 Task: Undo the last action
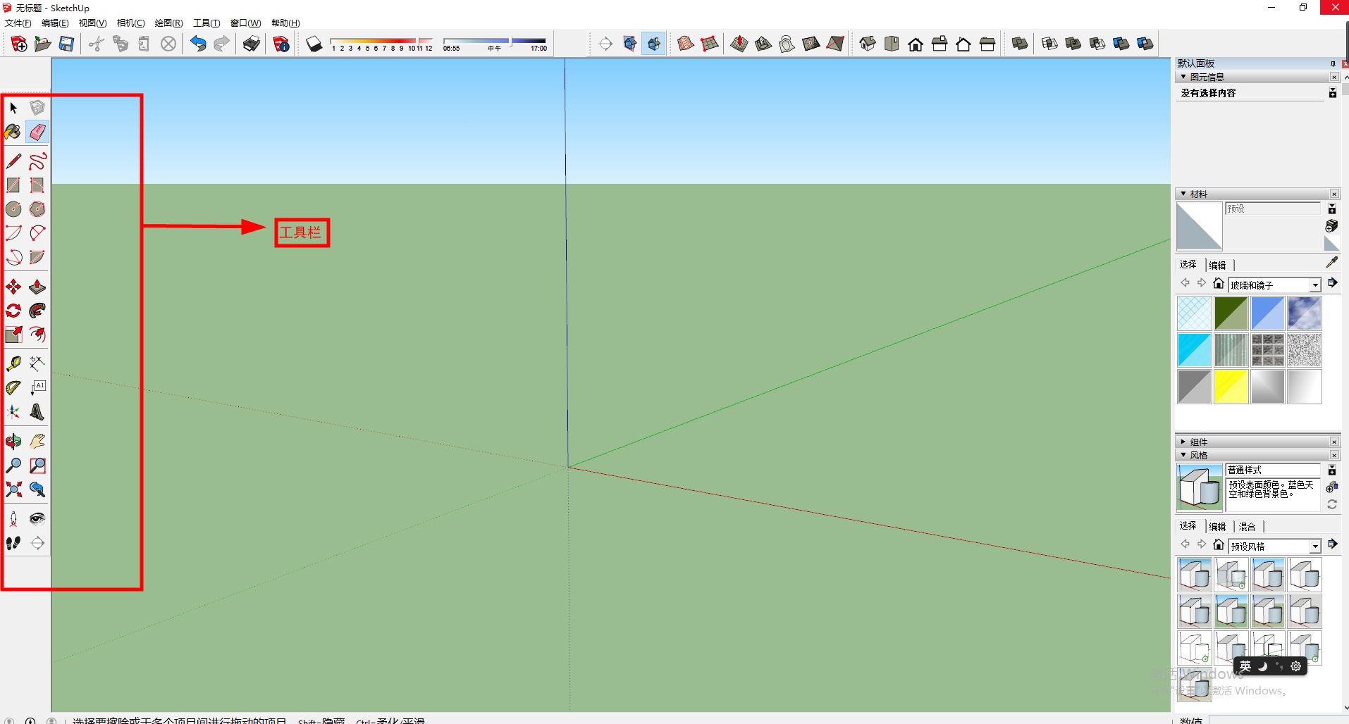[198, 44]
